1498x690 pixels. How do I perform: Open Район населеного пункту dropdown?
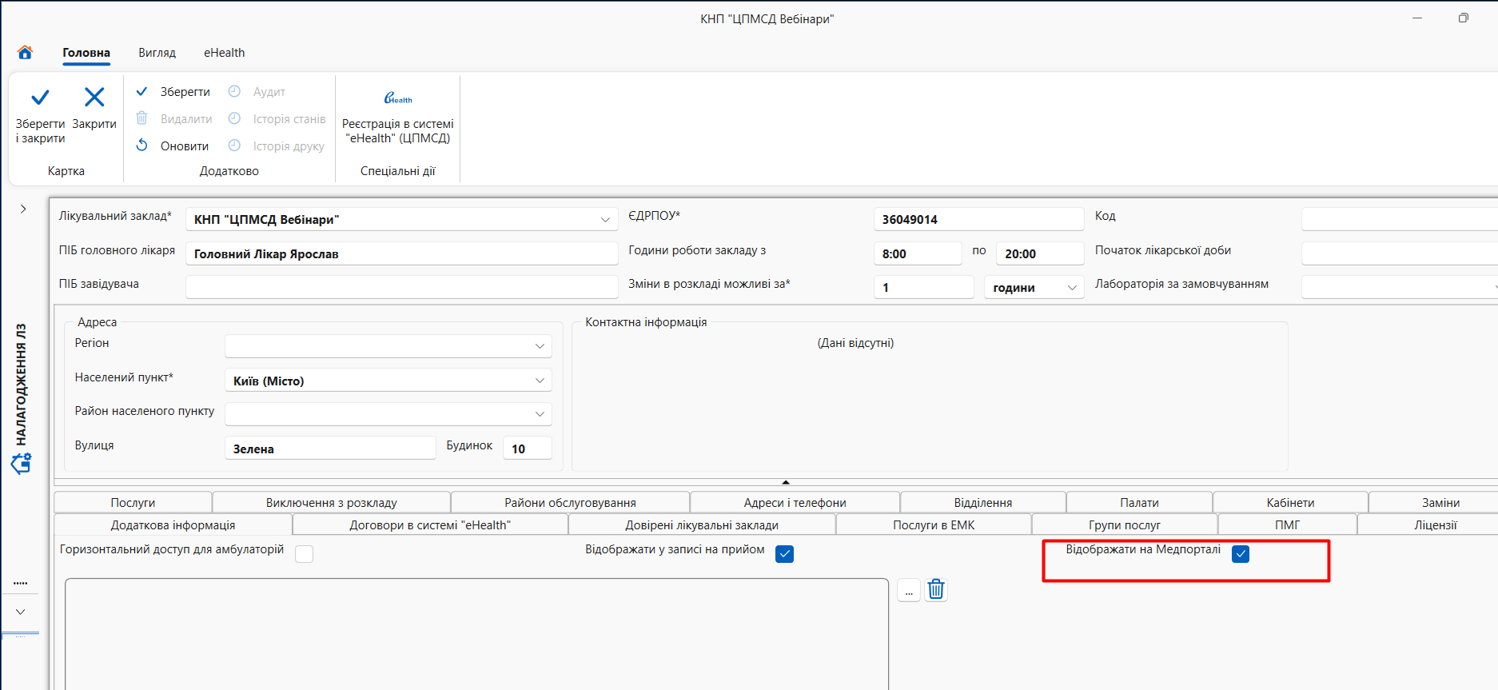tap(540, 414)
